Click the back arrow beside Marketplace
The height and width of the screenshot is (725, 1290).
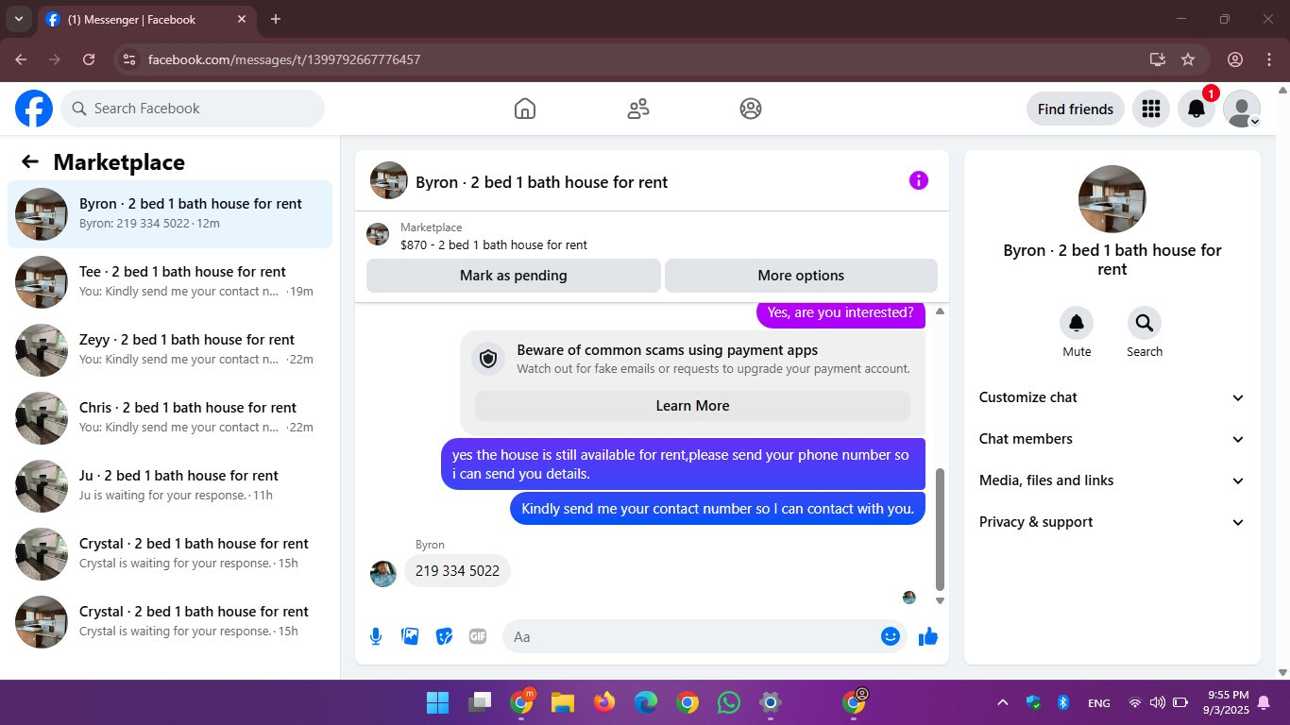30,161
